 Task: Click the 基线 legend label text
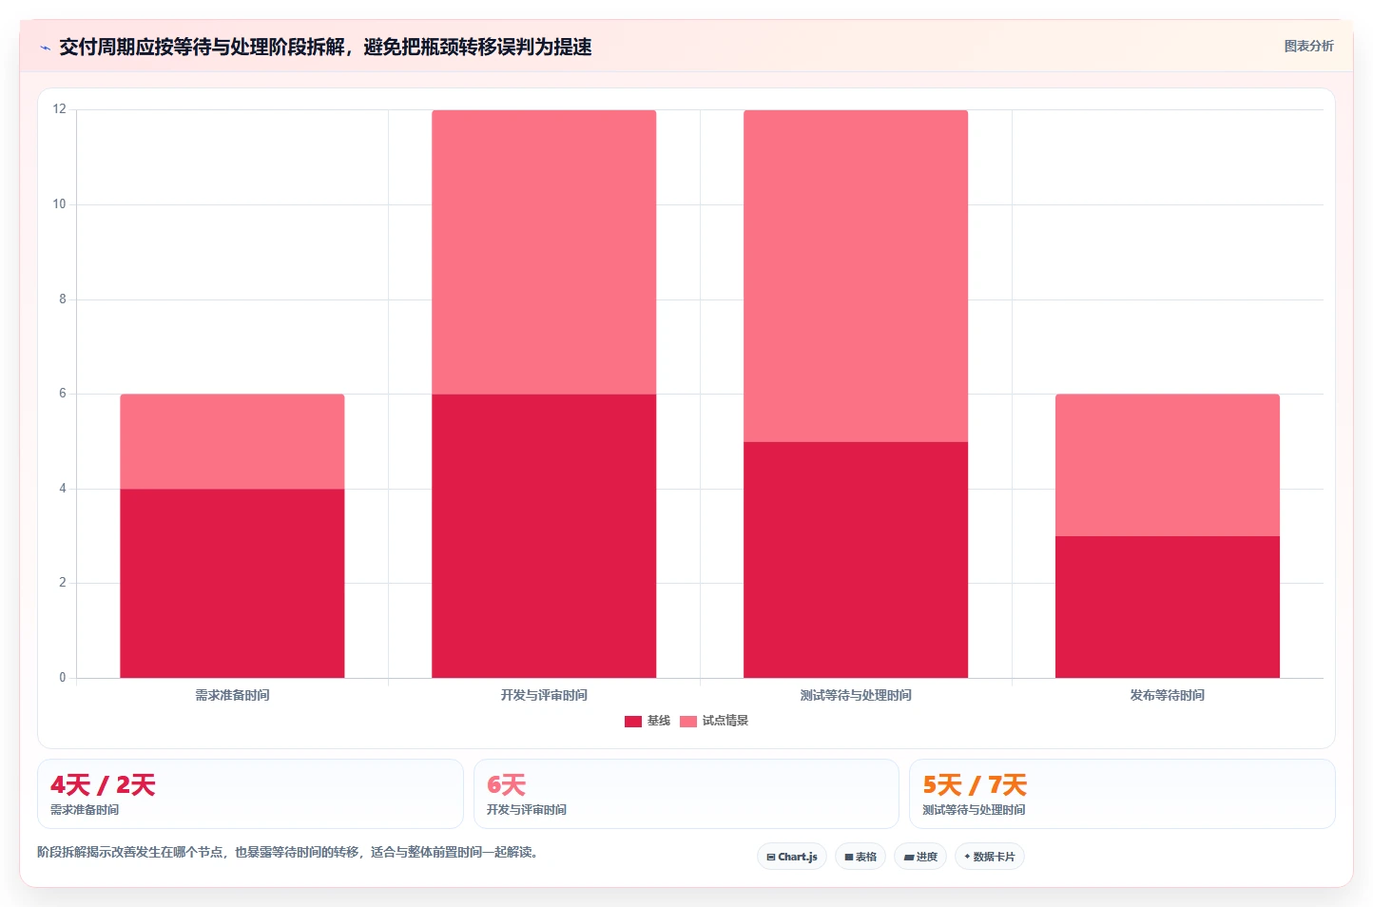click(659, 721)
